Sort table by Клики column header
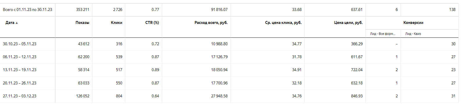The image size is (461, 106). click(117, 22)
